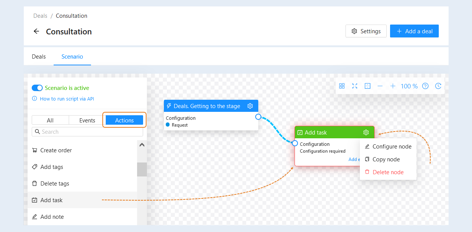Viewport: 472px width, 232px height.
Task: Zoom in with the plus icon
Action: [x=393, y=86]
